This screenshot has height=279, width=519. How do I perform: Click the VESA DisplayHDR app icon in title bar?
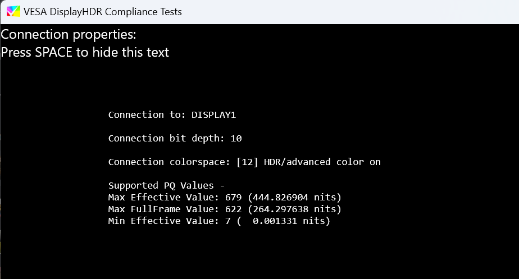13,11
